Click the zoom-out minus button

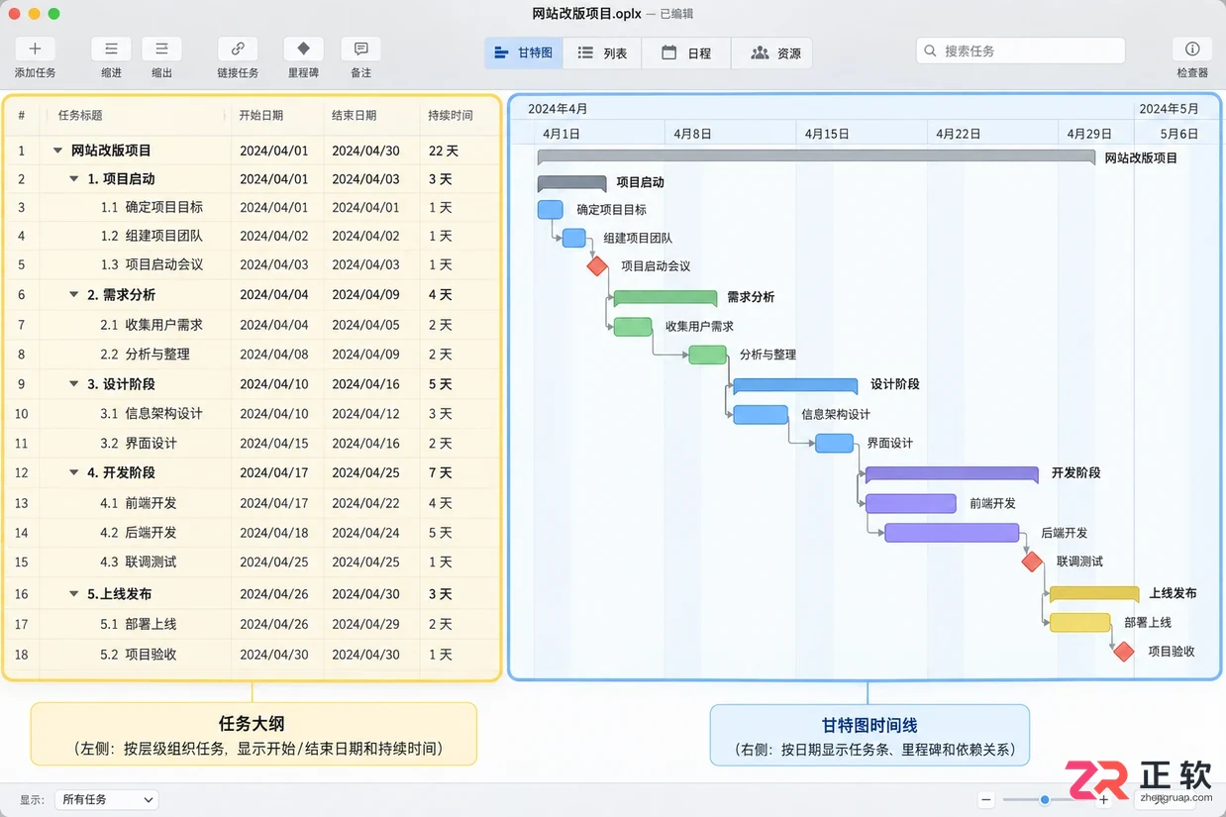point(986,799)
